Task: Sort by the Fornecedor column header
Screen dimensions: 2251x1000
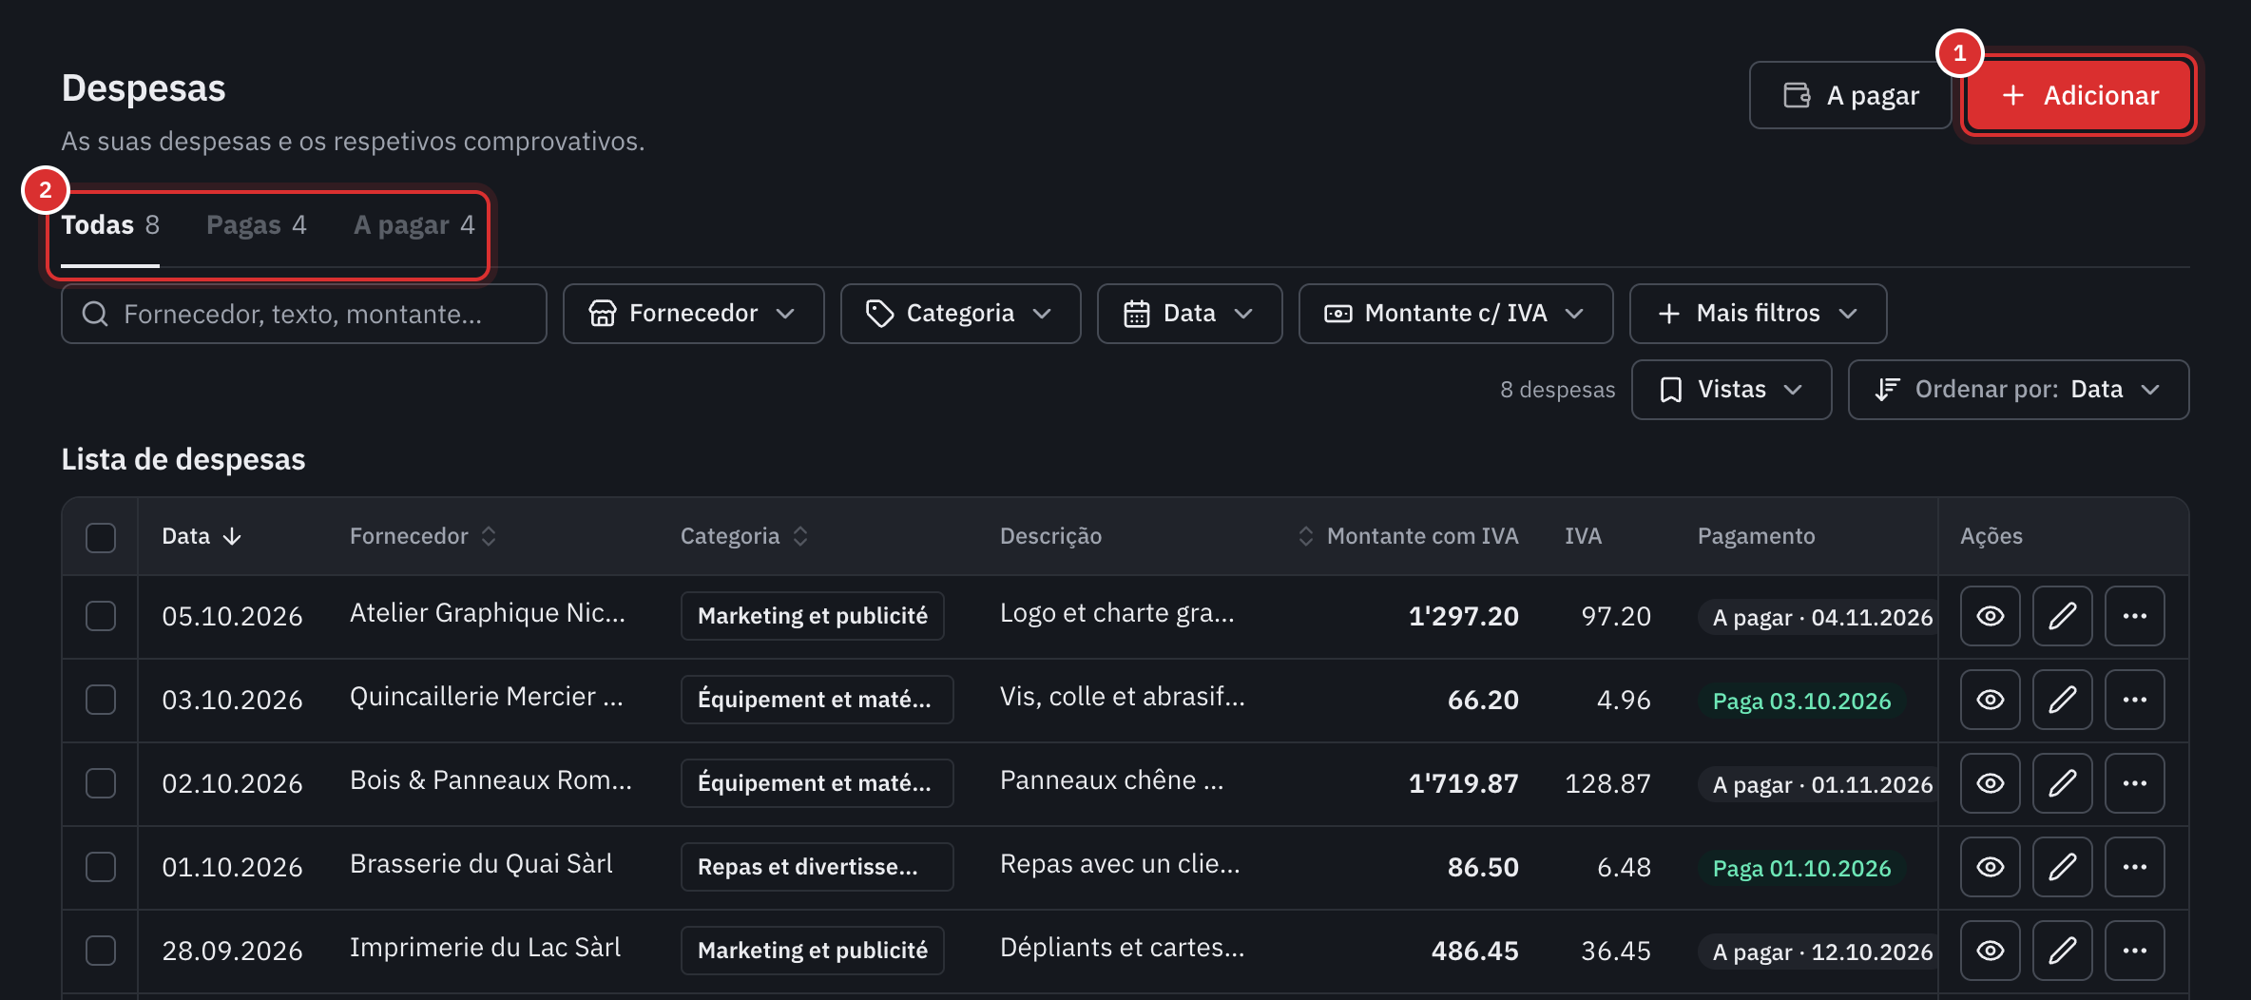Action: (x=423, y=536)
